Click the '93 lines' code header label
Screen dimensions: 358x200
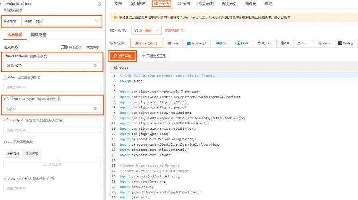point(121,68)
